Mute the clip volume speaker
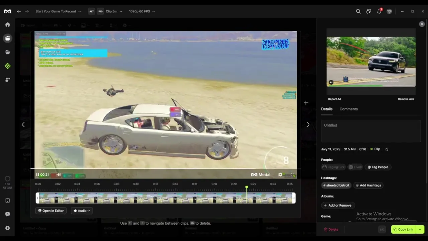Image resolution: width=428 pixels, height=241 pixels. [59, 175]
